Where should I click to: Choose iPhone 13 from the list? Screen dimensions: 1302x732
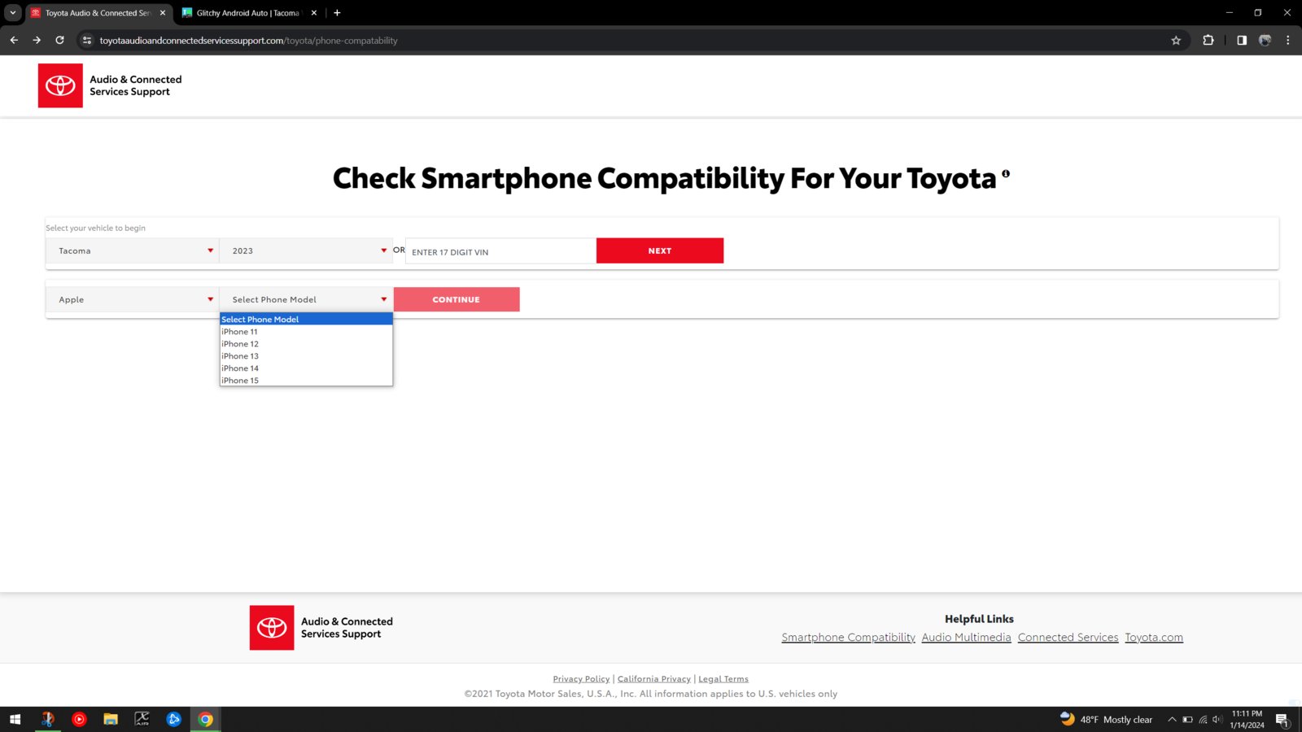(306, 356)
